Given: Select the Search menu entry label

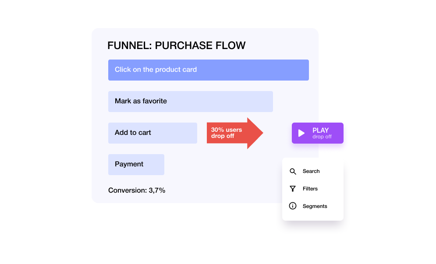Looking at the screenshot, I should click(311, 171).
